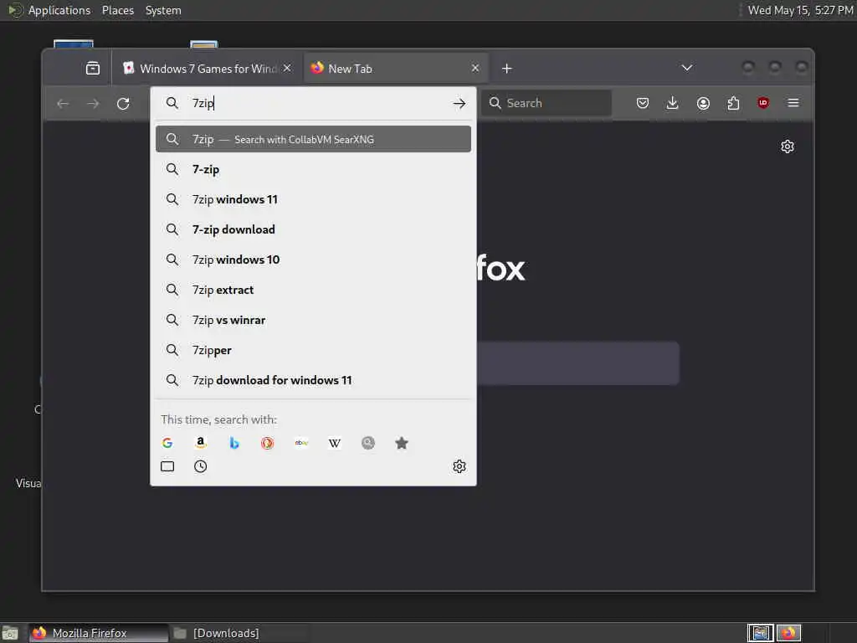Search in open Tabs icon
This screenshot has height=643, width=857.
(x=167, y=466)
